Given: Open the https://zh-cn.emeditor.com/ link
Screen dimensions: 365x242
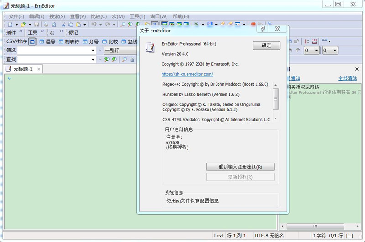Looking at the screenshot, I should [187, 74].
